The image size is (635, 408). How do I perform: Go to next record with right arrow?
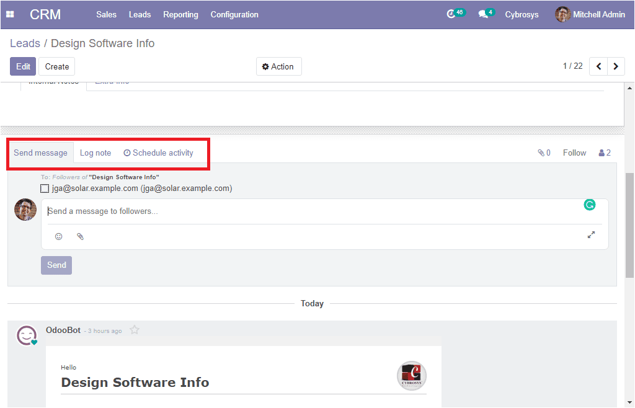coord(616,66)
